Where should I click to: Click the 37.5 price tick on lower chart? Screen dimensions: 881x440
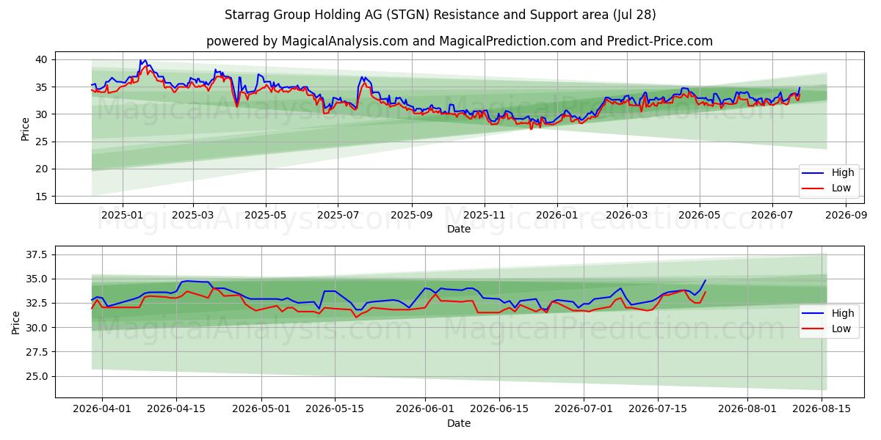tap(36, 254)
